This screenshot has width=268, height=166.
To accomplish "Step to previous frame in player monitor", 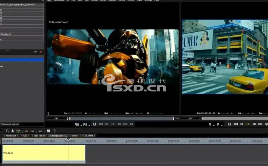I will pyautogui.click(x=106, y=124).
